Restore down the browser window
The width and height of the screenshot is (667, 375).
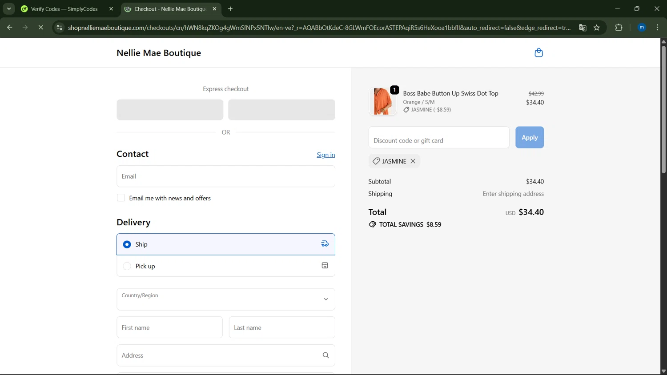click(637, 9)
